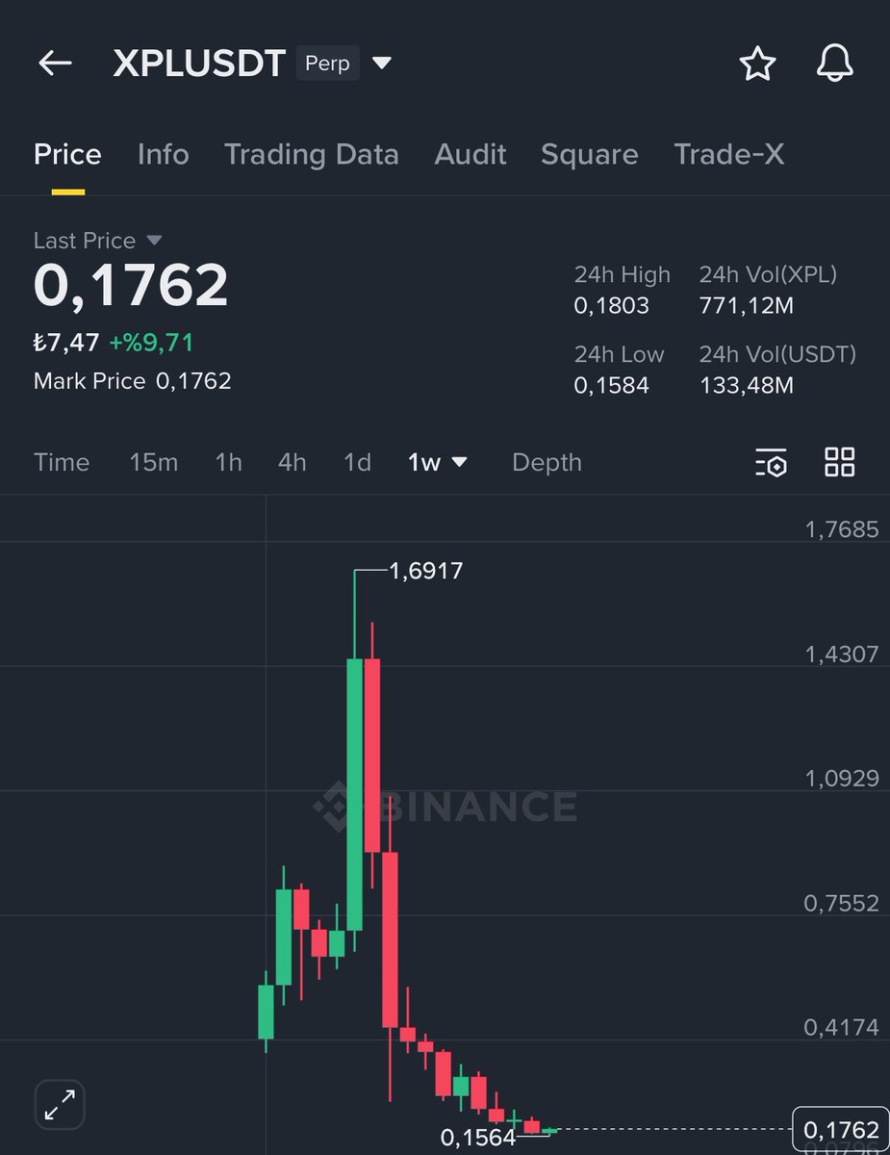Go to the Trade-X tab
Viewport: 890px width, 1155px height.
click(x=729, y=155)
